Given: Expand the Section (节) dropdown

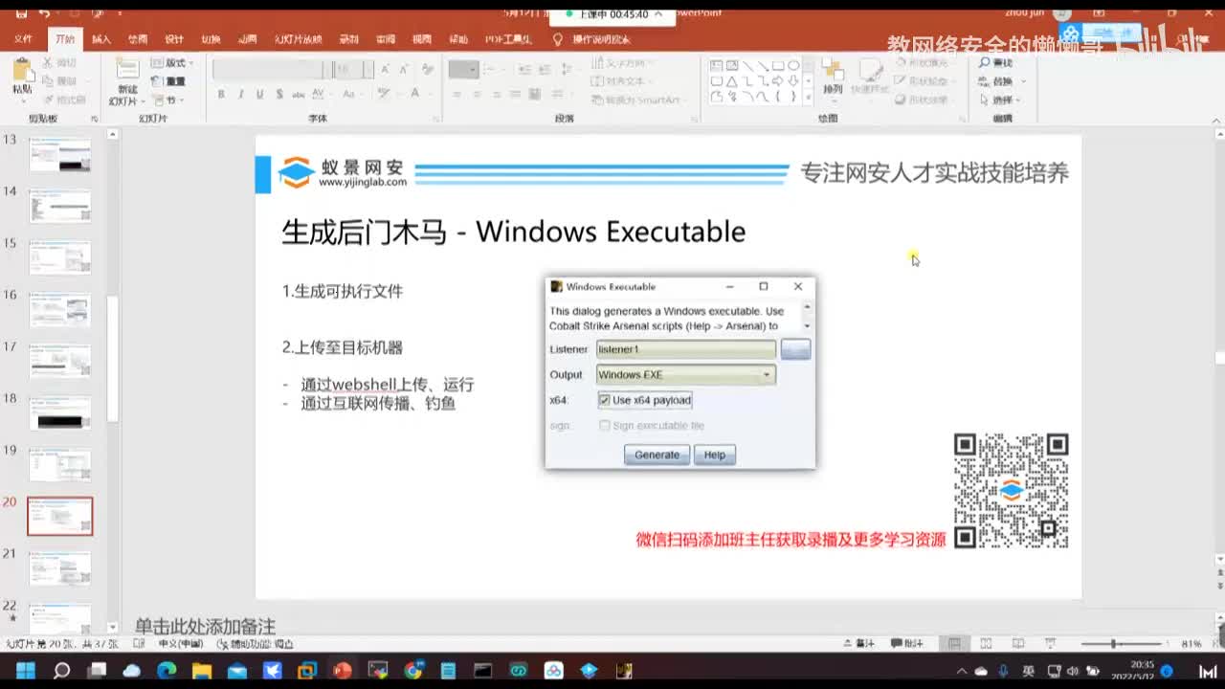Looking at the screenshot, I should (x=167, y=100).
